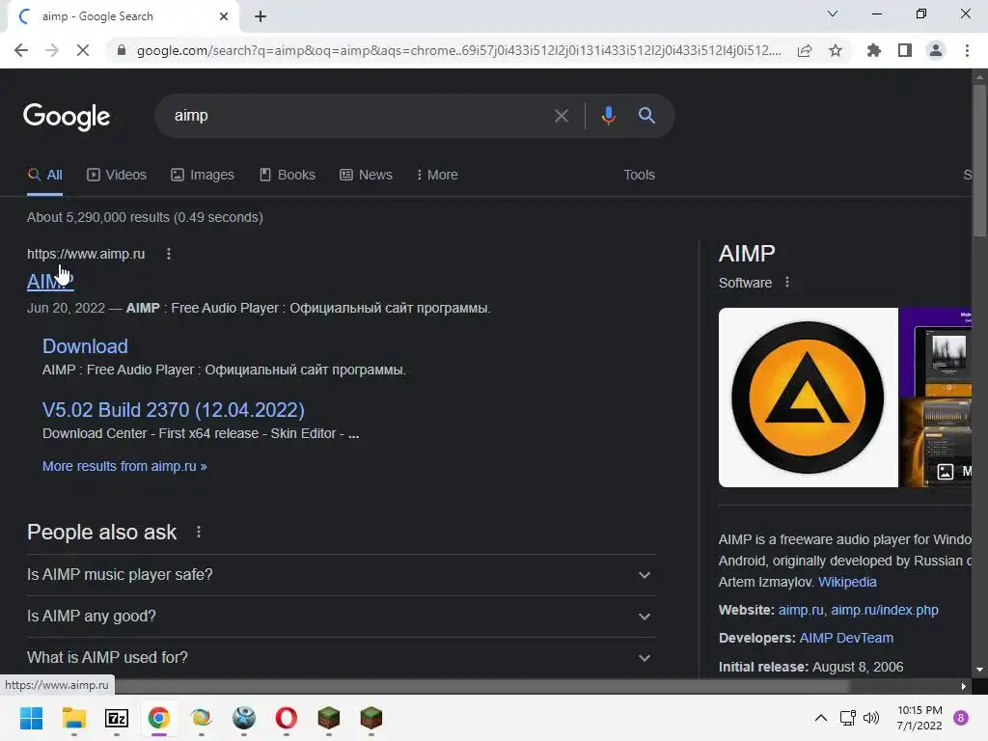Open People also ask options menu
The image size is (988, 741).
[199, 533]
